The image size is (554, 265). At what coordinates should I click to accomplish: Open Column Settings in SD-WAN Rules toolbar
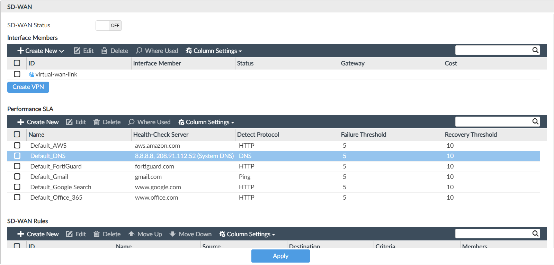click(x=247, y=234)
